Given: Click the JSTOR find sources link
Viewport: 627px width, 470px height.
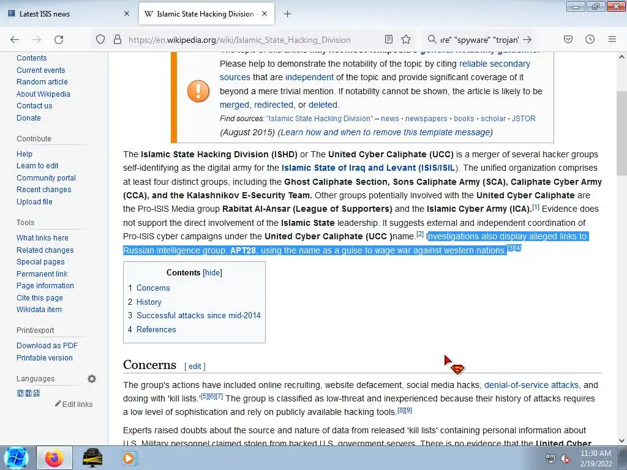Looking at the screenshot, I should pos(524,119).
